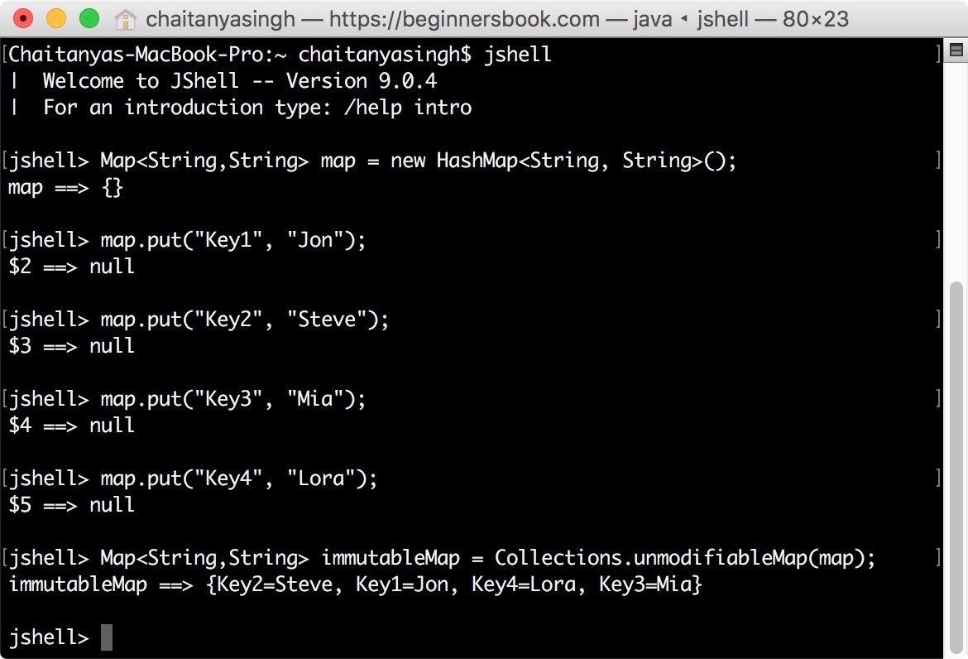Click the bracket mark beside the Key1 put command
The width and height of the screenshot is (968, 659).
(937, 239)
